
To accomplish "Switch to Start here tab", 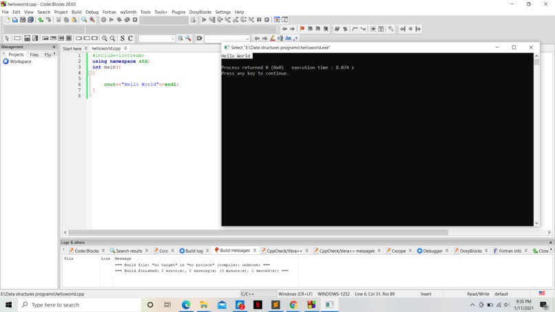I will [x=72, y=48].
